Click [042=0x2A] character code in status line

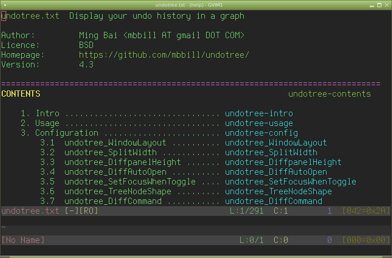[366, 211]
